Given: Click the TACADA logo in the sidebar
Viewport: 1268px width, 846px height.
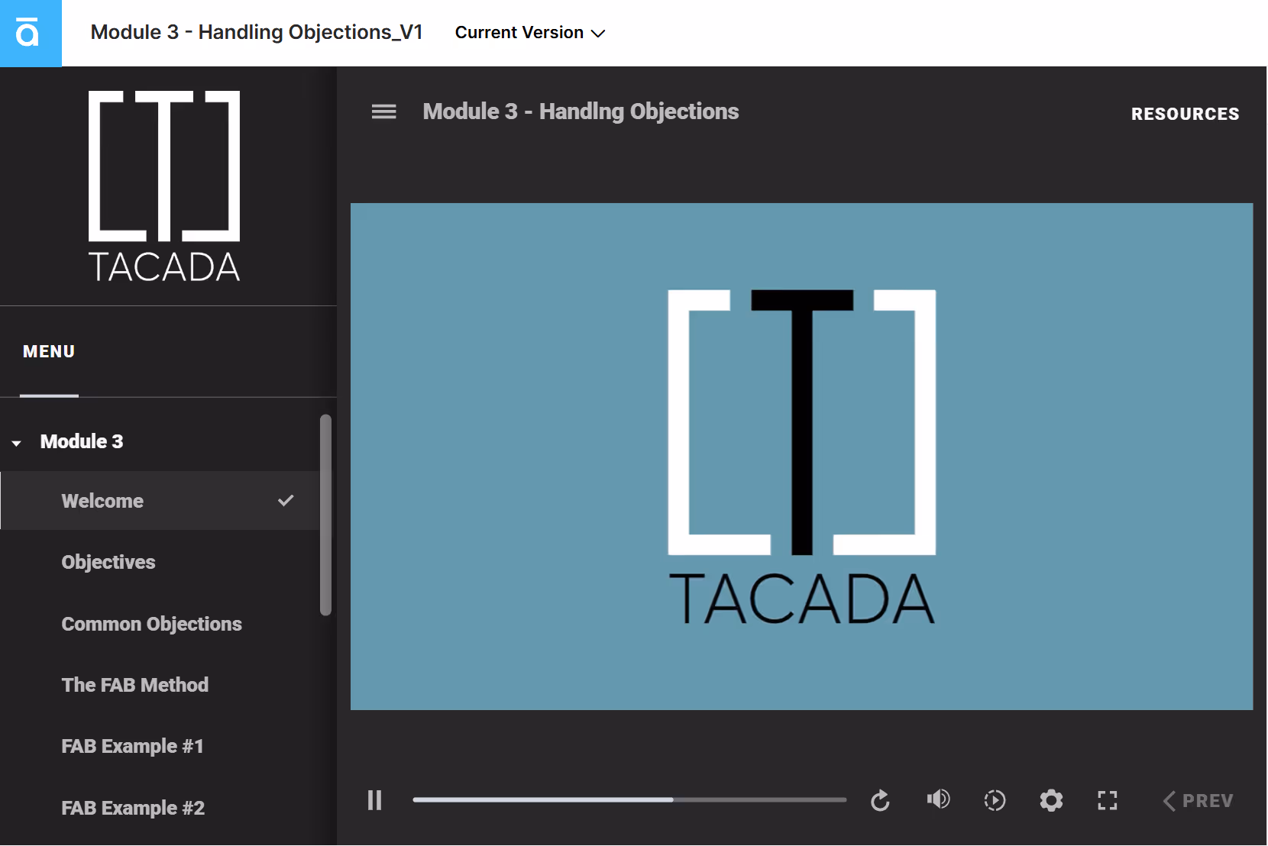Looking at the screenshot, I should click(x=163, y=186).
